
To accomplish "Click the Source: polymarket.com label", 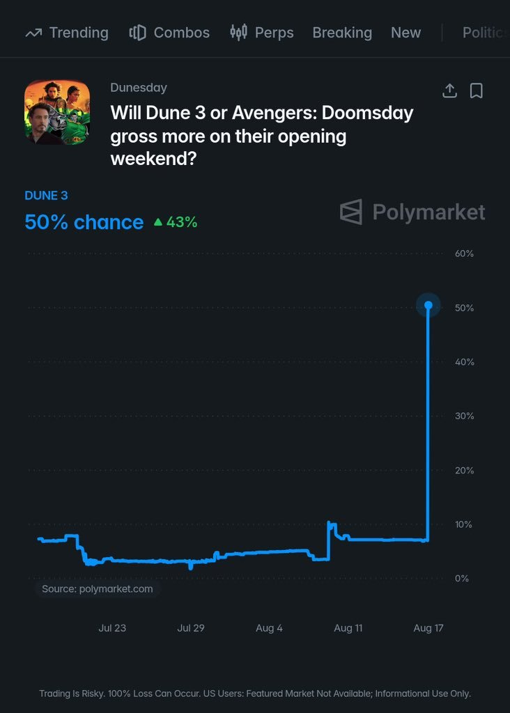I will click(98, 589).
